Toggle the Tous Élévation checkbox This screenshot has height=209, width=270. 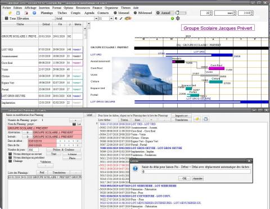click(x=7, y=18)
